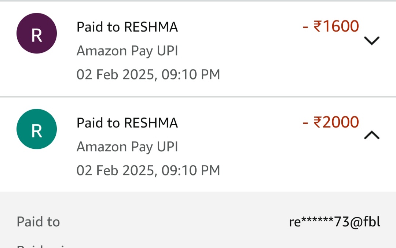Tap the - ₹2000 amount
The width and height of the screenshot is (396, 248).
click(x=331, y=122)
